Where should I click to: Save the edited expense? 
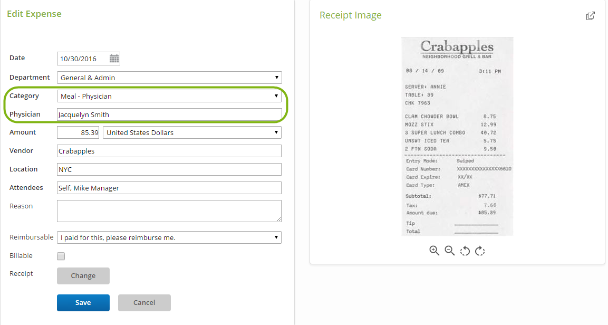[83, 302]
